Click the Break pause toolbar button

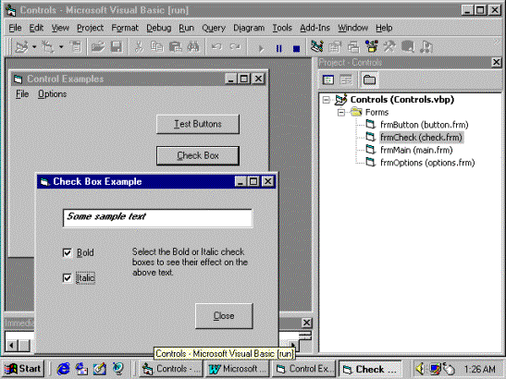click(x=278, y=49)
